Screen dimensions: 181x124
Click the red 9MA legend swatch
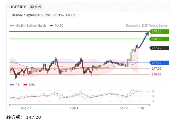25,85
